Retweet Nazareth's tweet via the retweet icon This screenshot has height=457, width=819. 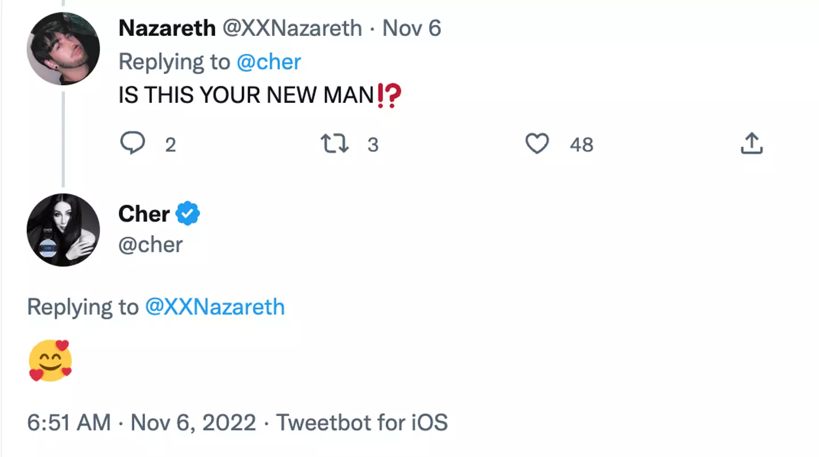[335, 144]
